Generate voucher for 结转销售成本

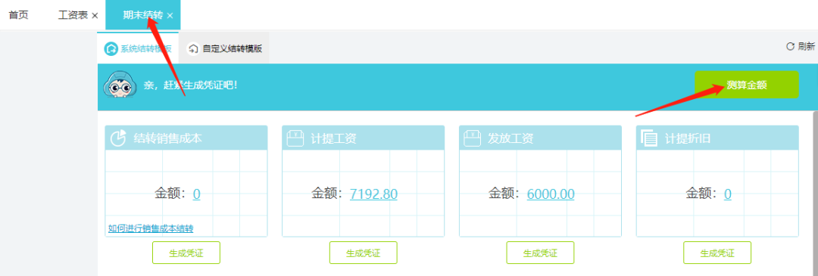pyautogui.click(x=186, y=253)
